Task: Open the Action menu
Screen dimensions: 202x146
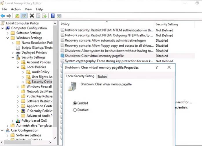Action: pyautogui.click(x=16, y=9)
